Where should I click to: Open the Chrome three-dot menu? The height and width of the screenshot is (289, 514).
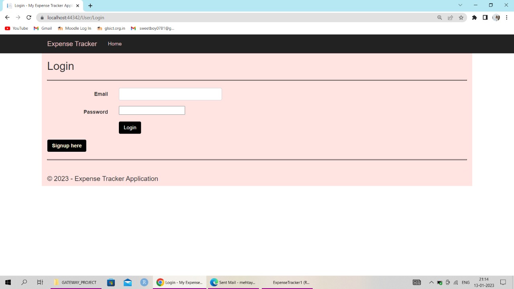click(x=507, y=17)
